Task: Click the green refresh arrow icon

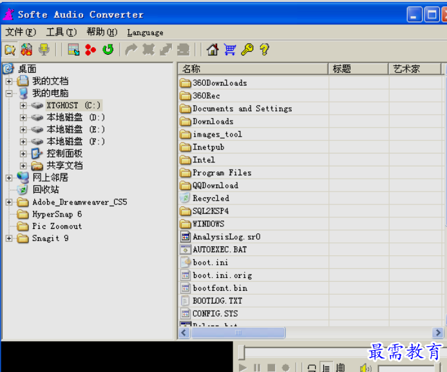Action: pyautogui.click(x=108, y=50)
